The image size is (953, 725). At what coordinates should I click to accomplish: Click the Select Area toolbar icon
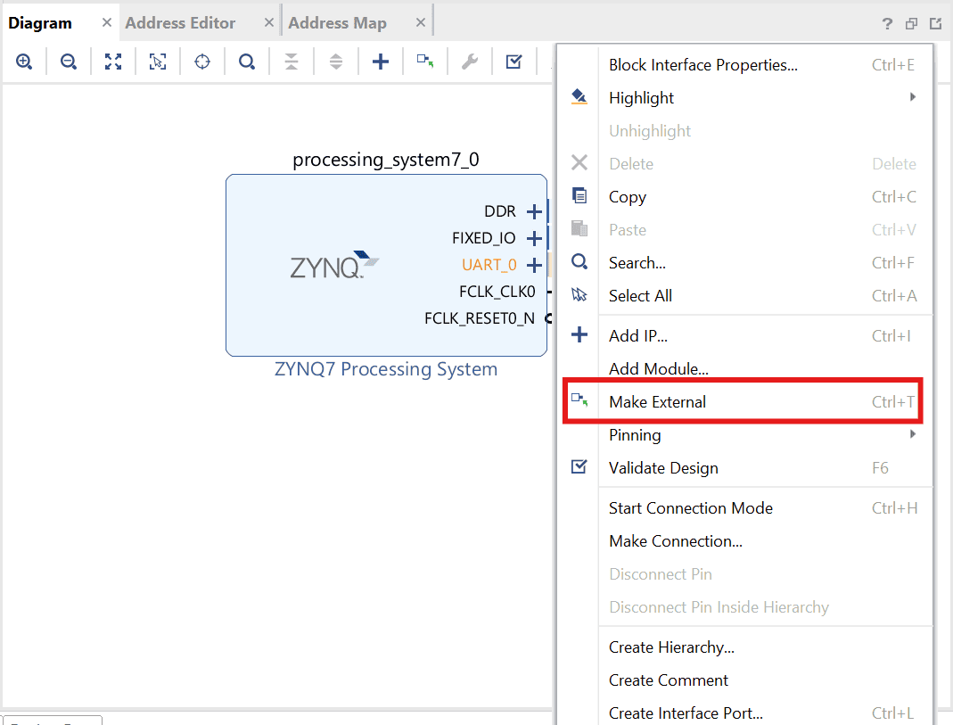click(158, 62)
